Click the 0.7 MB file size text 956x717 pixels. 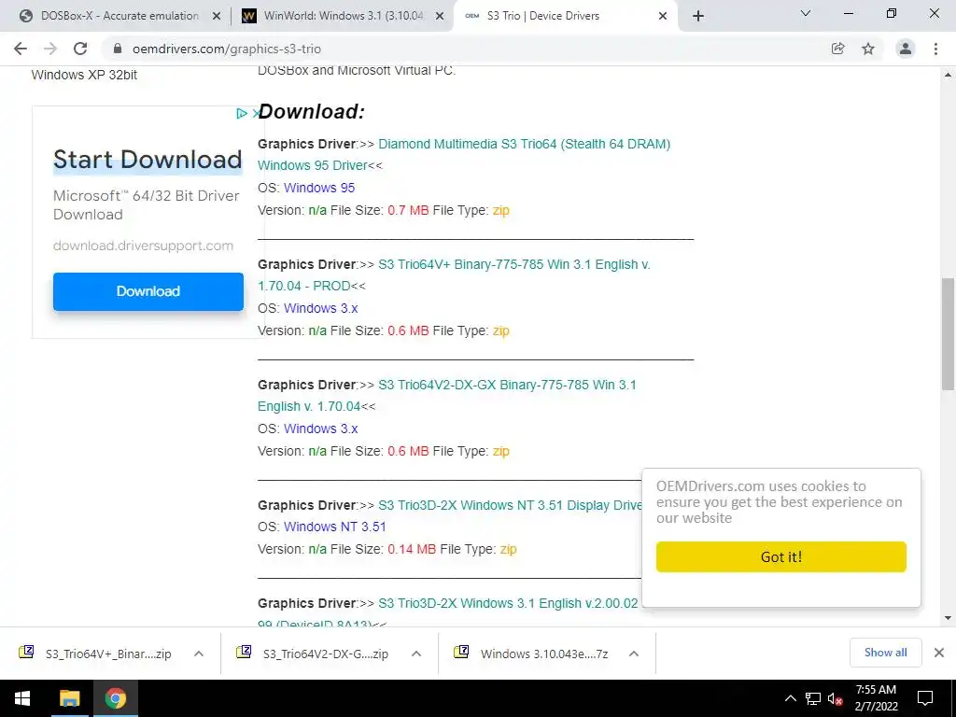click(x=408, y=210)
